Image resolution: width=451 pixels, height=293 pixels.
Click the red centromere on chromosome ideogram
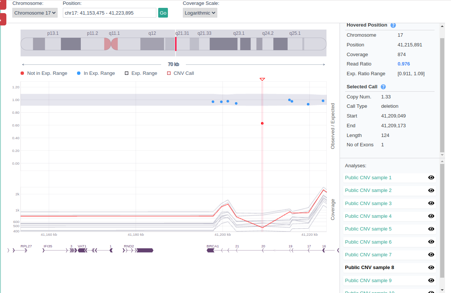(111, 44)
